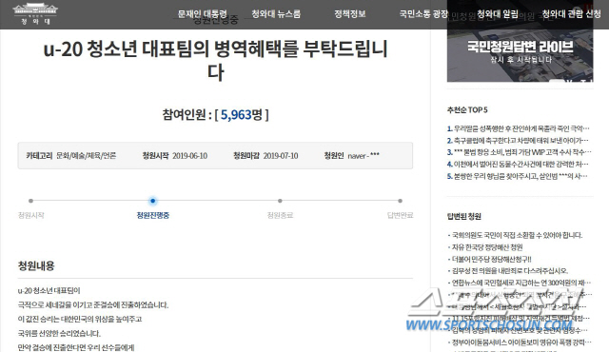Click the blue 청원진행중 step label

[x=152, y=215]
